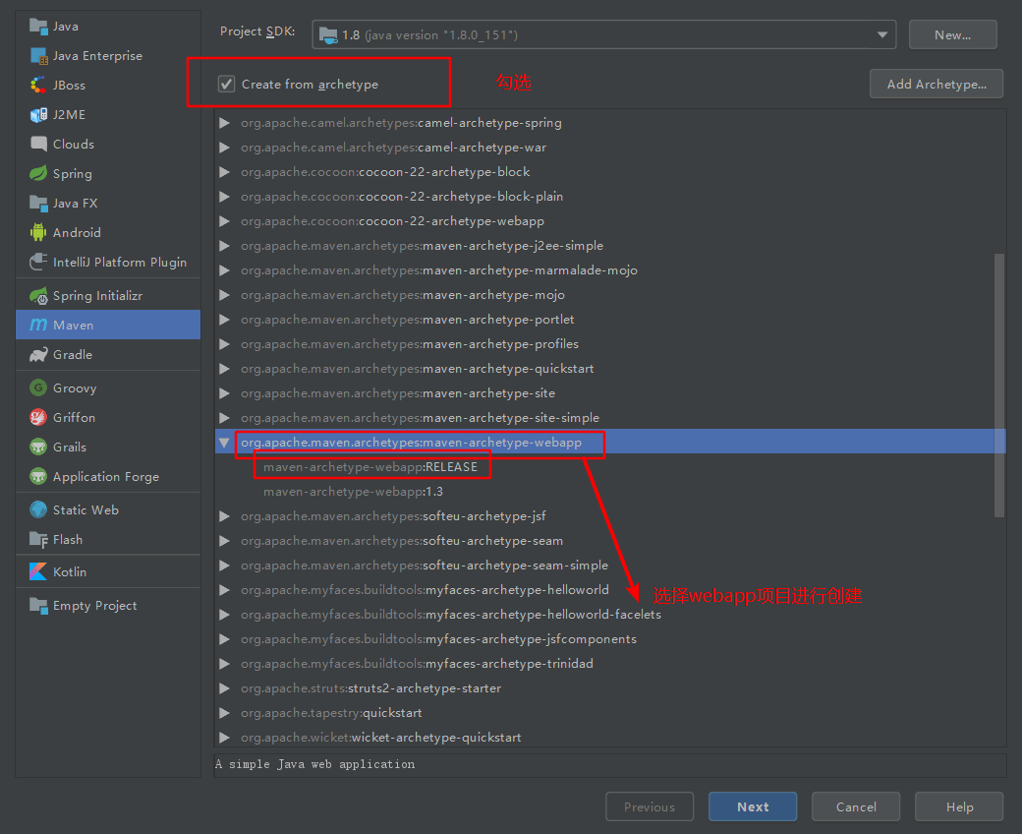Expand camel-archetype-spring tree node
Viewport: 1022px width, 834px height.
224,123
